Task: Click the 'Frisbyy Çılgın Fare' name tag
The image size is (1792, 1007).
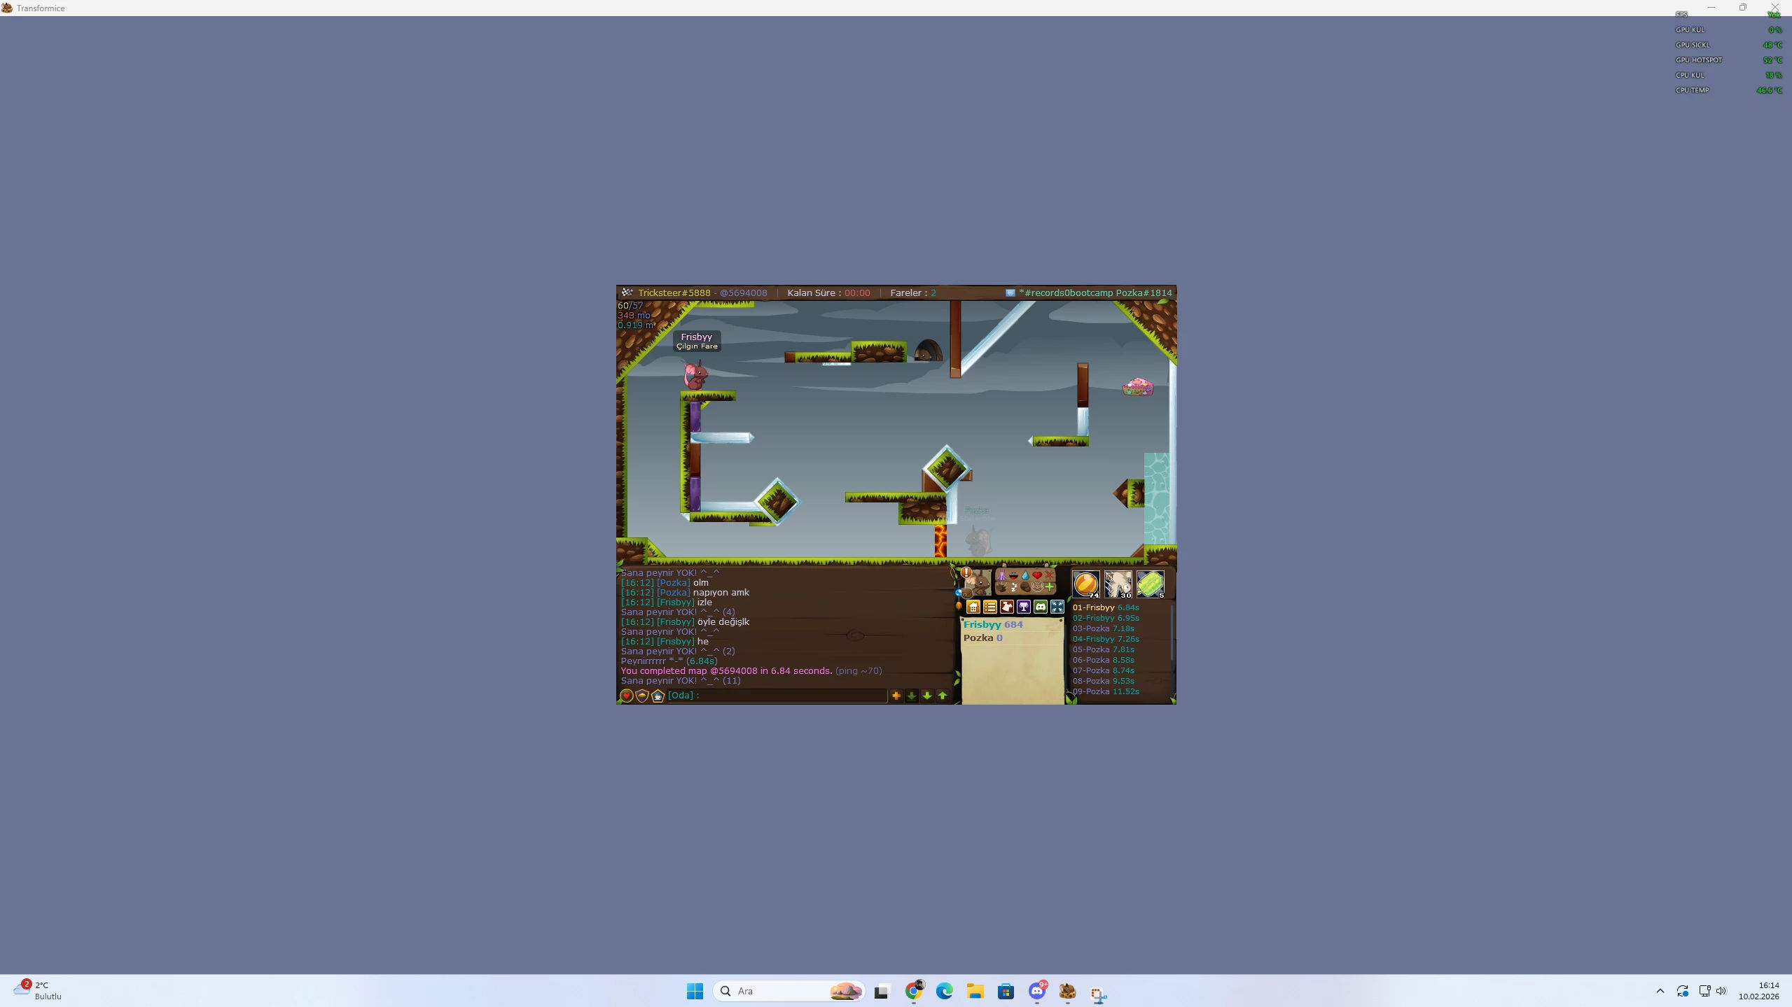Action: pos(697,341)
